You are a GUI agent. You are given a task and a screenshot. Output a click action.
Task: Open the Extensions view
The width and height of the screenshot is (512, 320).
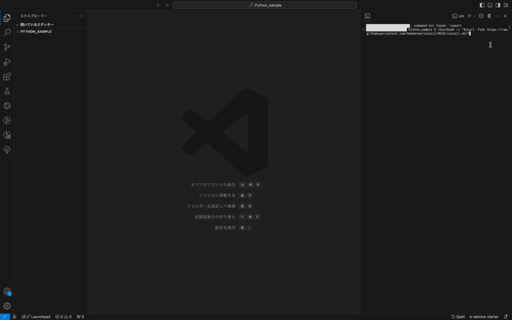(x=7, y=77)
